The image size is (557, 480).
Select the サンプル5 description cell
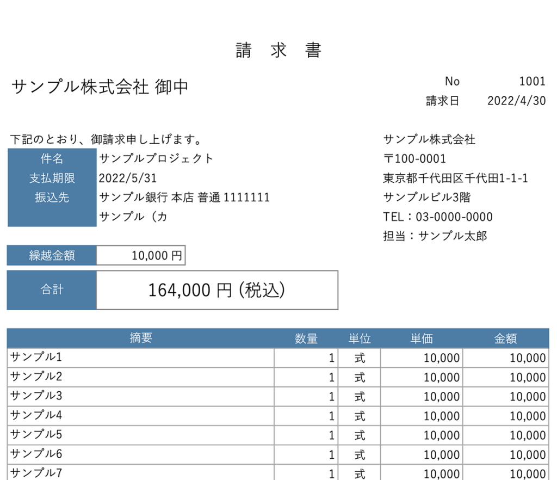click(141, 435)
